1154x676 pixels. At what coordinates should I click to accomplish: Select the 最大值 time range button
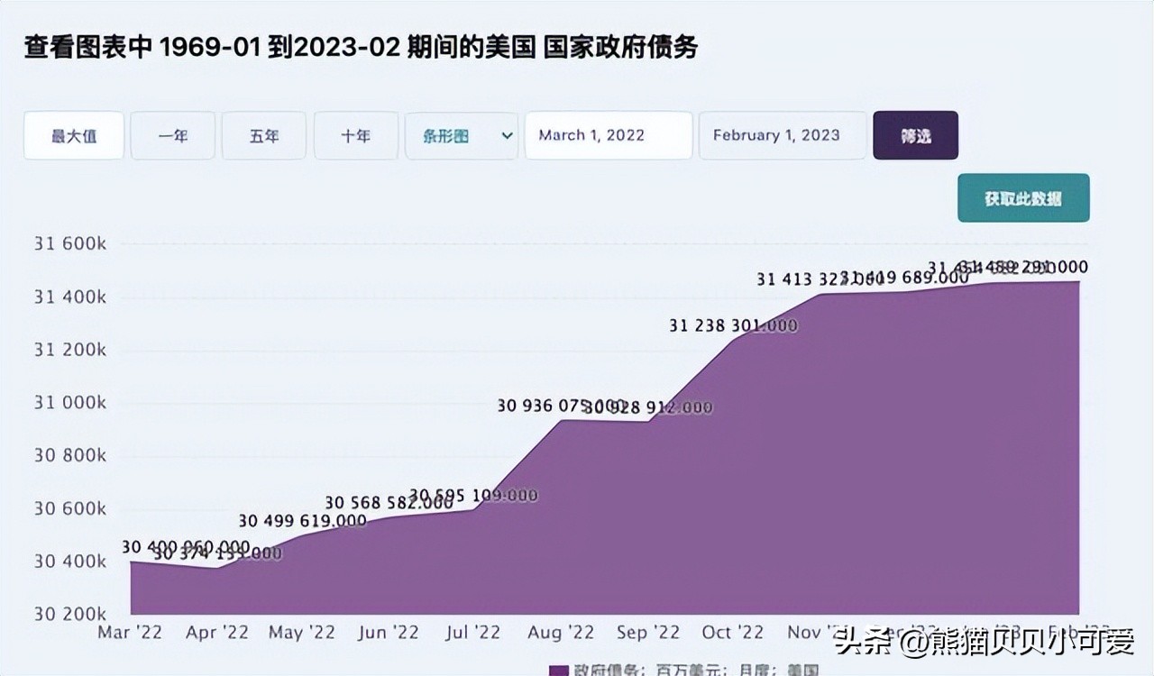click(73, 135)
